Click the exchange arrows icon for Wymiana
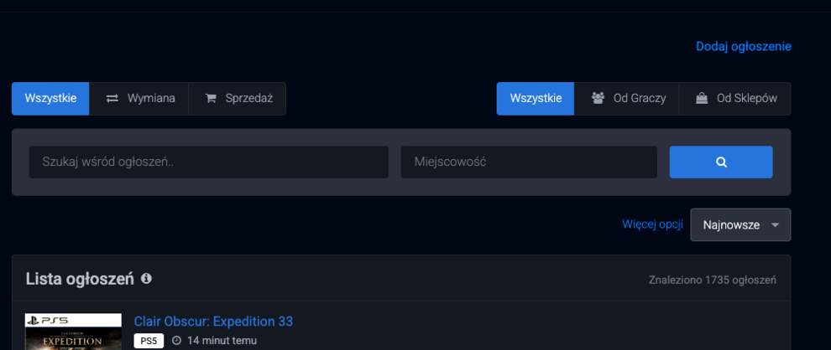This screenshot has height=350, width=831. click(x=112, y=99)
